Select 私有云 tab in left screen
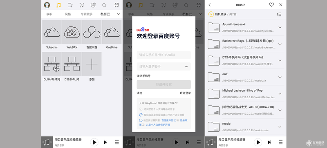The width and height of the screenshot is (327, 148). [105, 14]
